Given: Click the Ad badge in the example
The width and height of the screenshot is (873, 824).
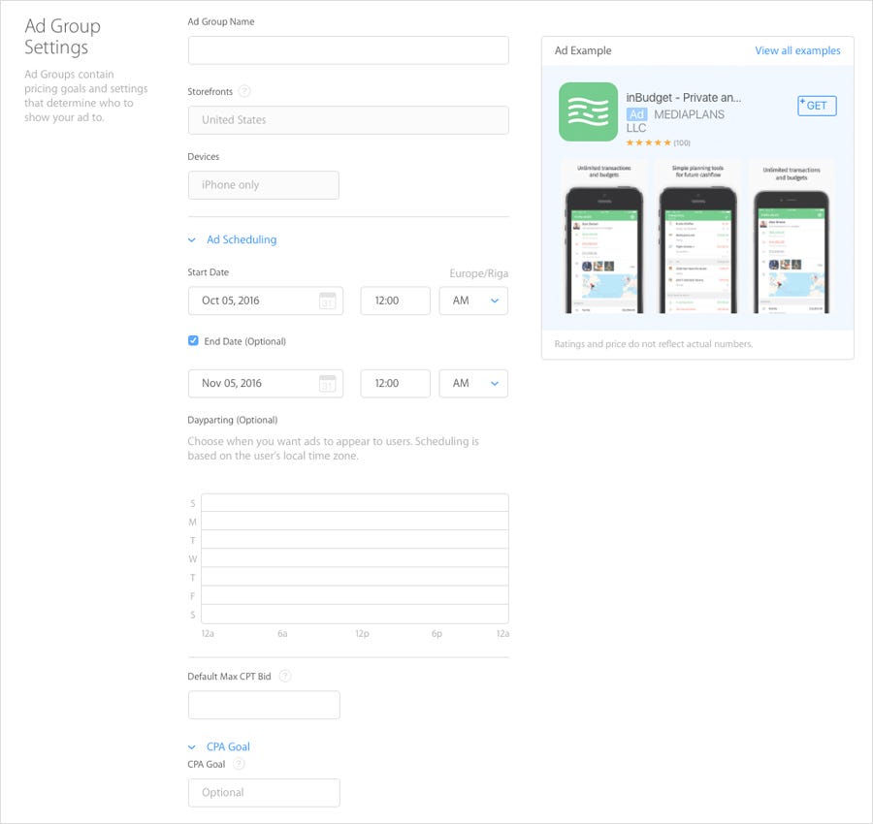Looking at the screenshot, I should click(x=636, y=114).
